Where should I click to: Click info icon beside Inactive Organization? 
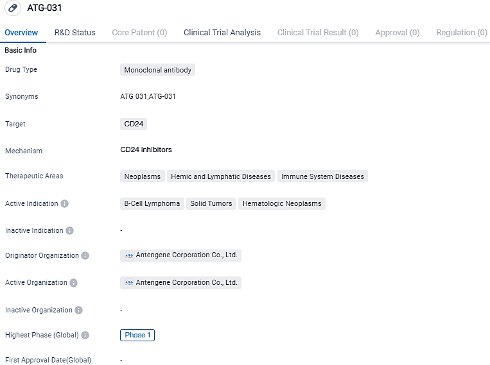coord(78,310)
